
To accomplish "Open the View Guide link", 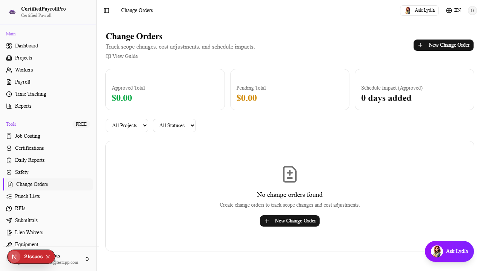I will tap(122, 56).
